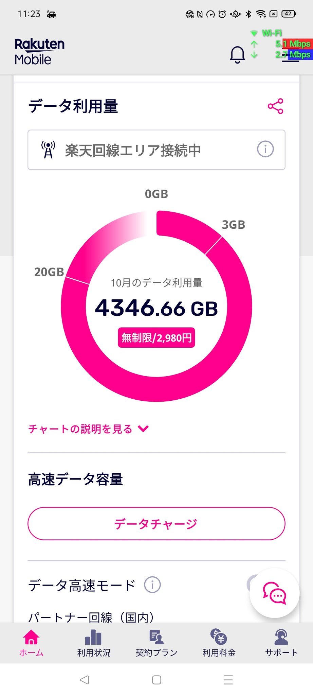Screen dimensions: 313x696
Task: Open the hamburger menu at top right
Action: pos(291,56)
